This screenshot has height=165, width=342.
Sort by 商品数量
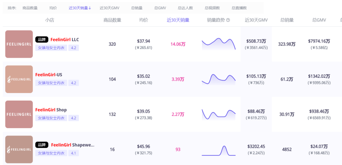pos(30,8)
